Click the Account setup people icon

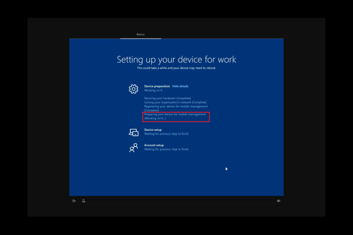click(133, 147)
